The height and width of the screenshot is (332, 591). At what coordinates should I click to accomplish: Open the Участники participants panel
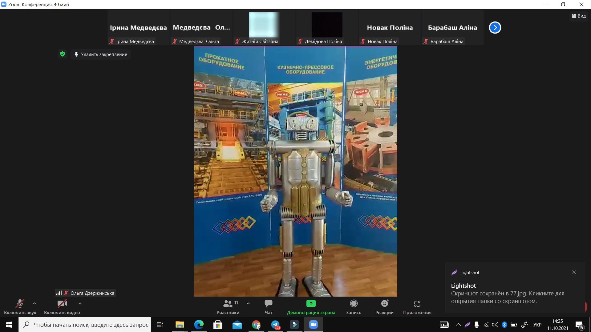point(228,307)
